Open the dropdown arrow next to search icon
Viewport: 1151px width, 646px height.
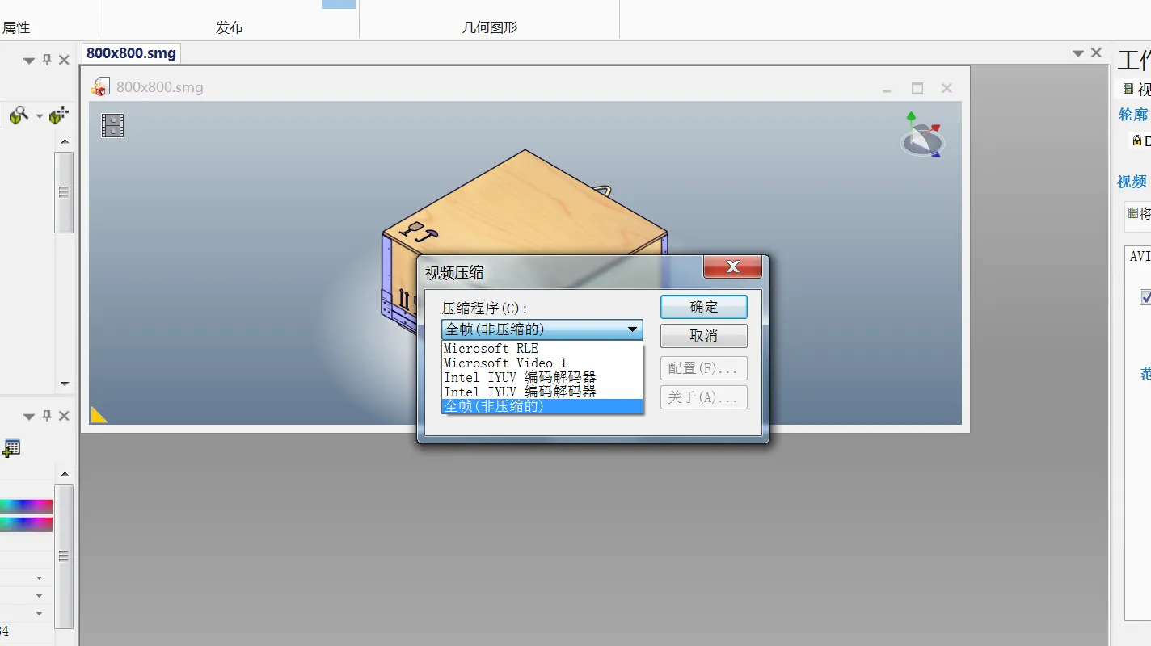coord(39,117)
